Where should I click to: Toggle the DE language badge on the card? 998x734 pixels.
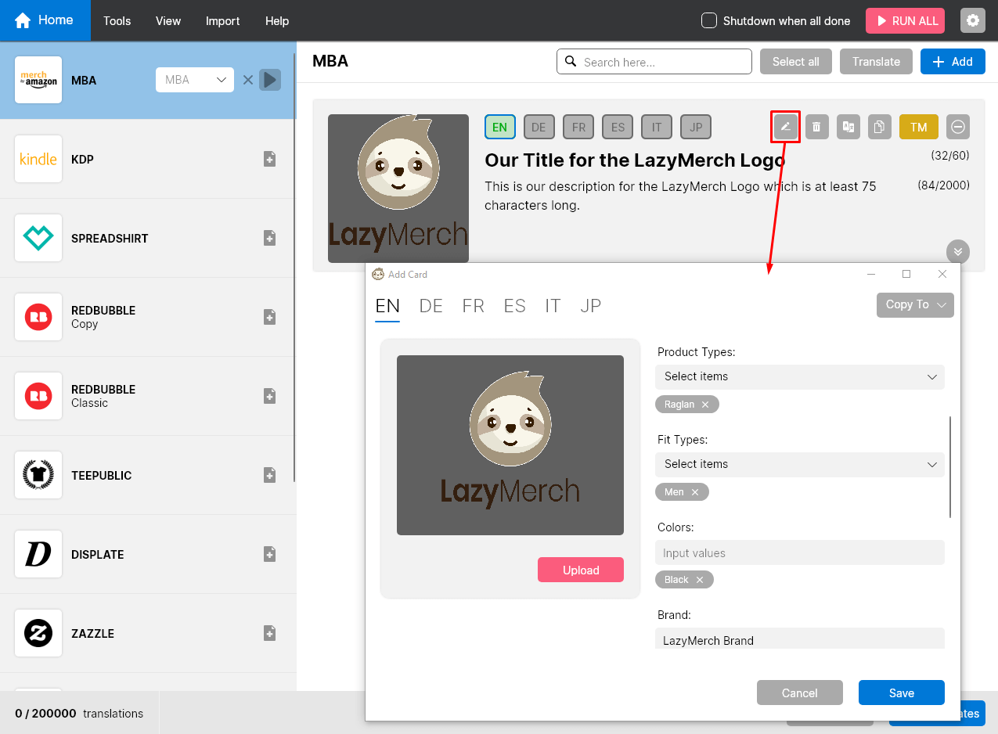pyautogui.click(x=539, y=127)
